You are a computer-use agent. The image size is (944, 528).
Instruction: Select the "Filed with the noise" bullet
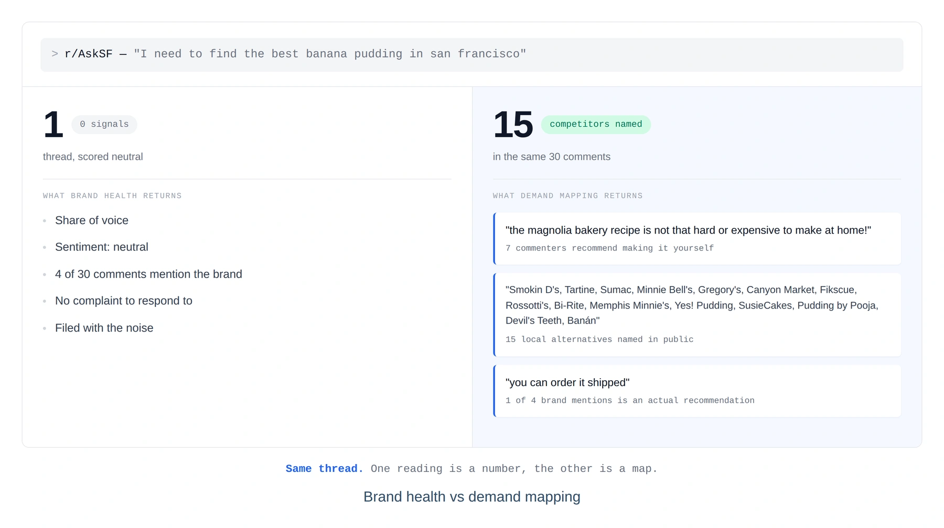coord(104,328)
